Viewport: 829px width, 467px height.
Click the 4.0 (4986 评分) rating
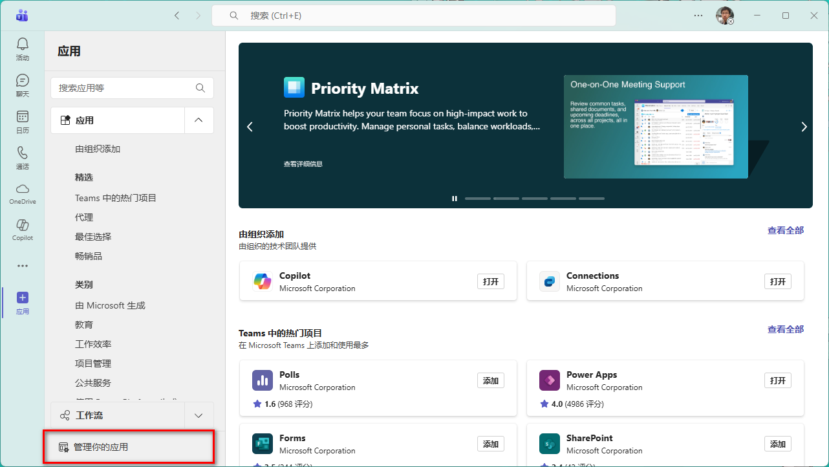(x=572, y=404)
